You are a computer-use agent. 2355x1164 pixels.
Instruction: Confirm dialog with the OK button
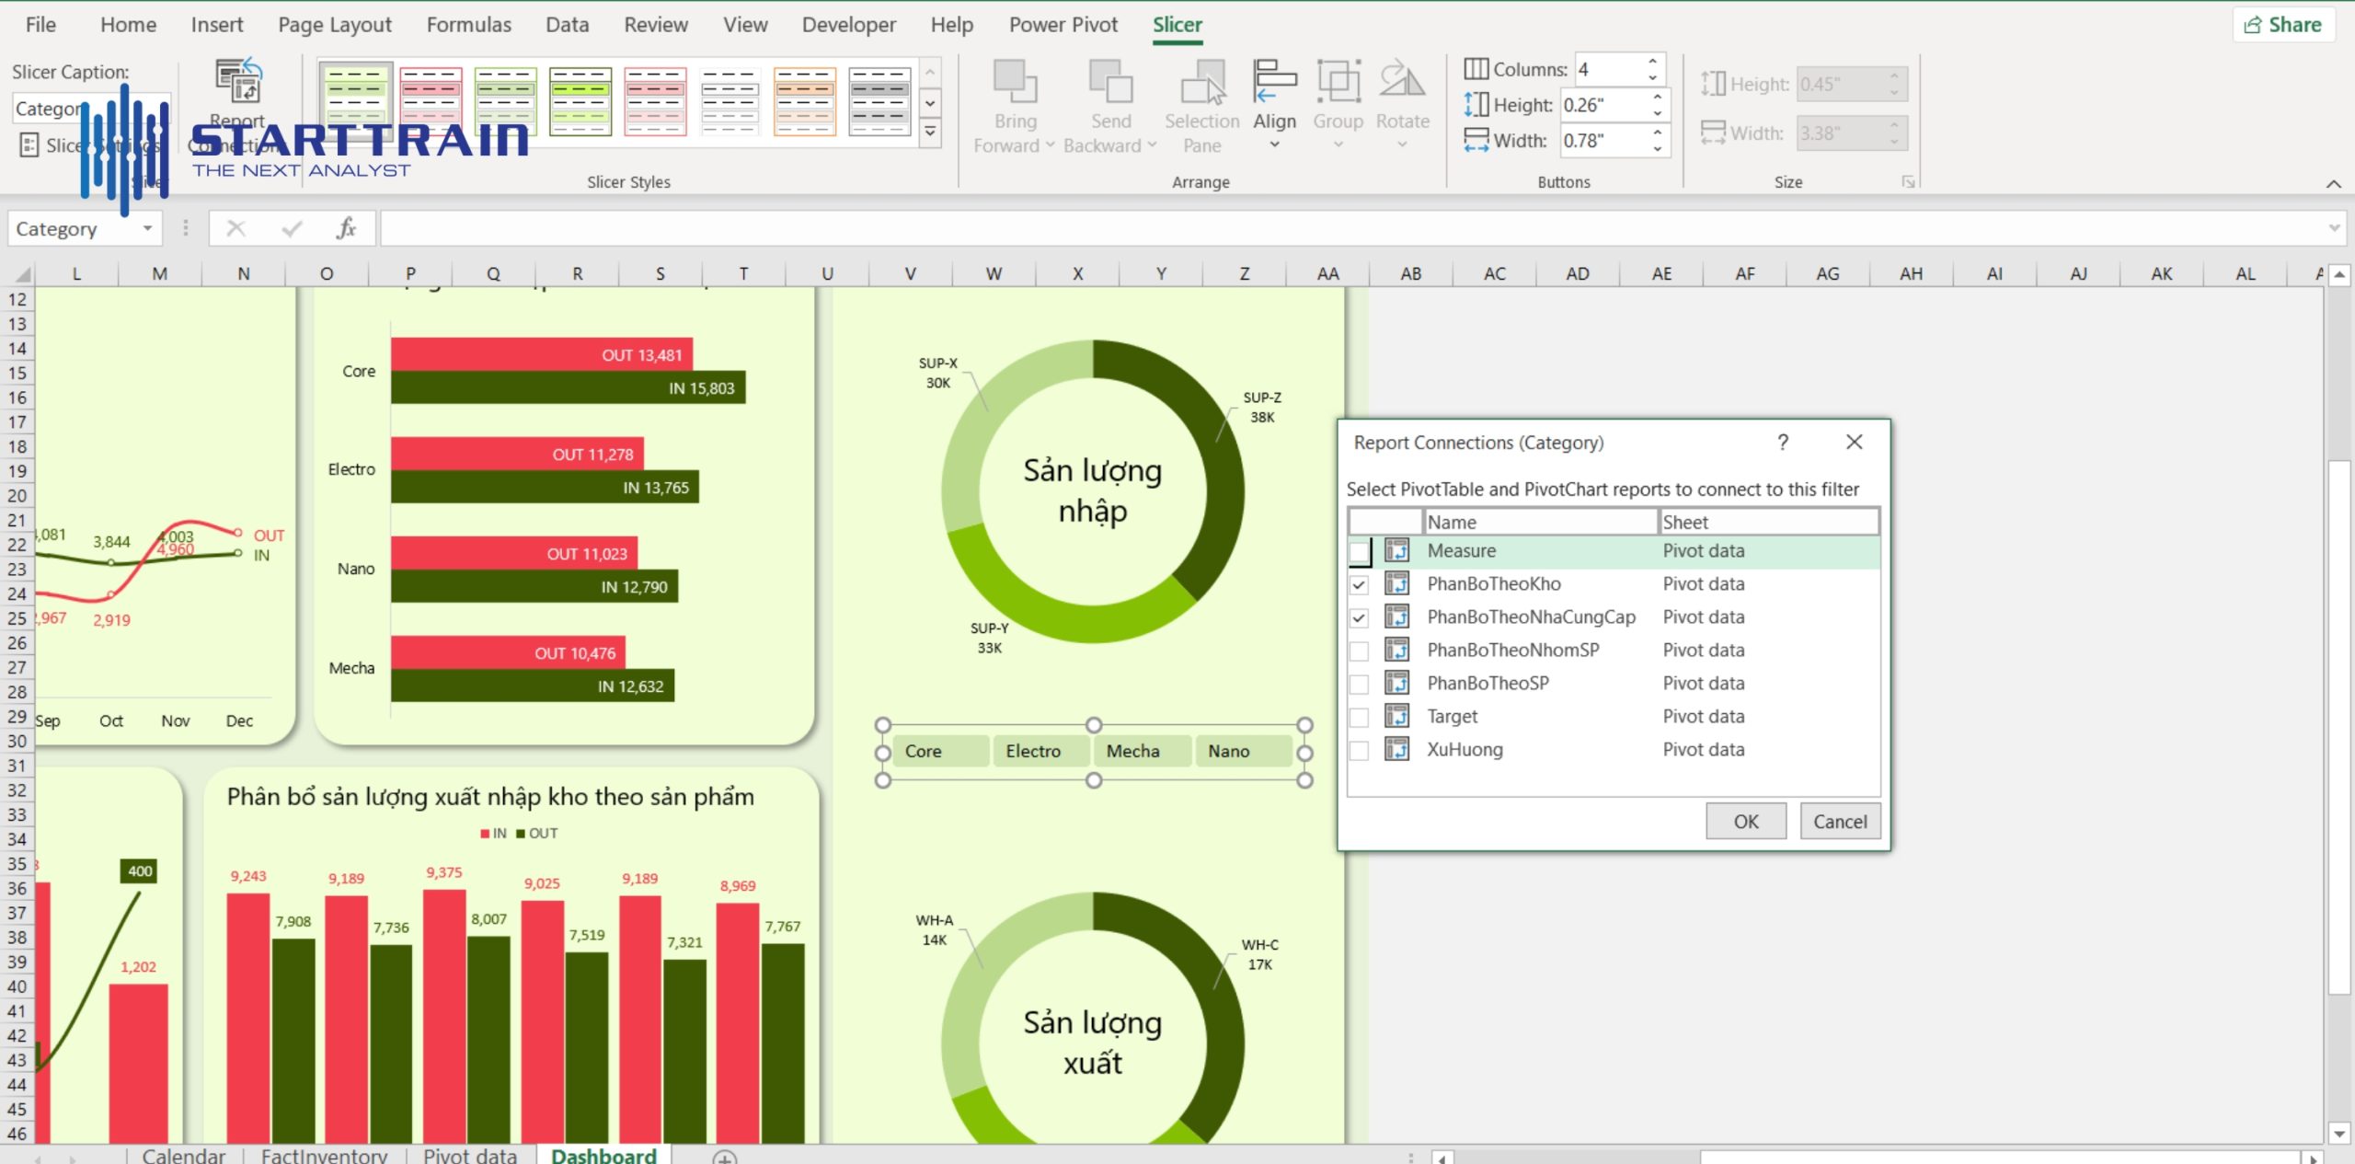(x=1745, y=821)
